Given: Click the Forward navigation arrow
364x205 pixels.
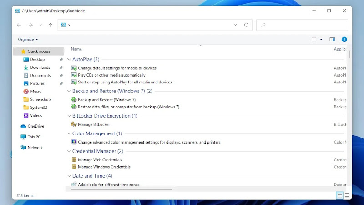Looking at the screenshot, I should pos(30,25).
